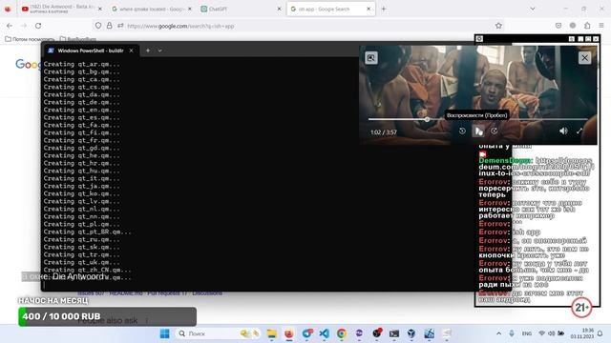Open Firefox from the taskbar

(x=289, y=333)
